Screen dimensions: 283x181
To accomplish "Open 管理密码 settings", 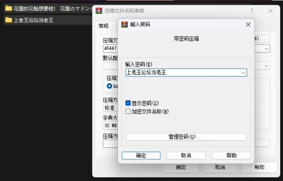I will click(186, 137).
